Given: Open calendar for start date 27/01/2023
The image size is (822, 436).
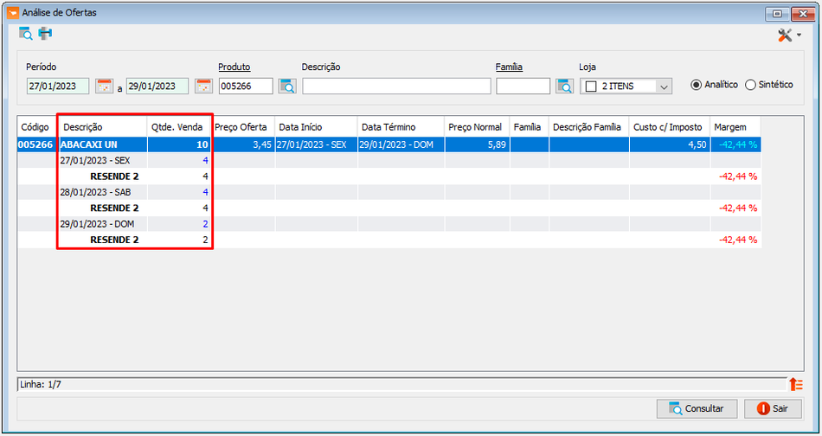Looking at the screenshot, I should pos(105,87).
